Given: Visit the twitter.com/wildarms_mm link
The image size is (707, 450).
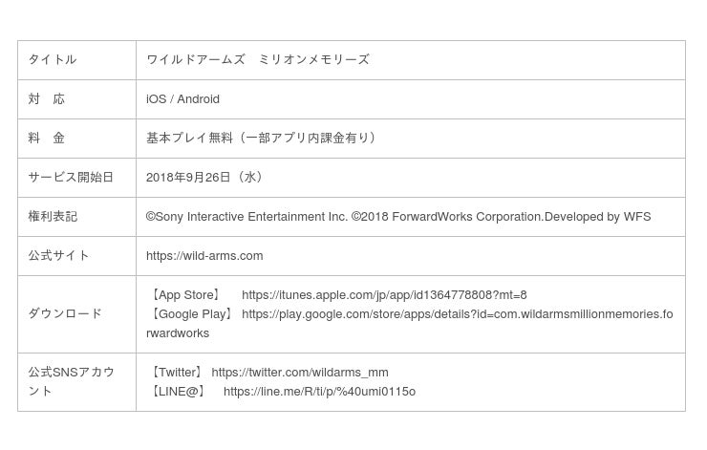Looking at the screenshot, I should point(300,373).
